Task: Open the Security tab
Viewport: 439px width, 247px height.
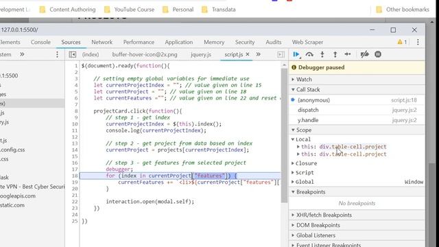Action: pos(245,42)
